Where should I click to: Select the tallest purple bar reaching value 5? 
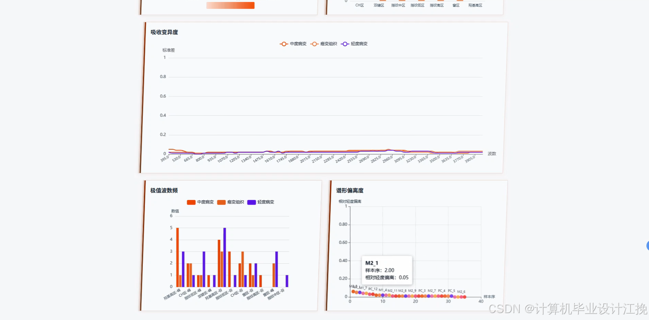(225, 257)
